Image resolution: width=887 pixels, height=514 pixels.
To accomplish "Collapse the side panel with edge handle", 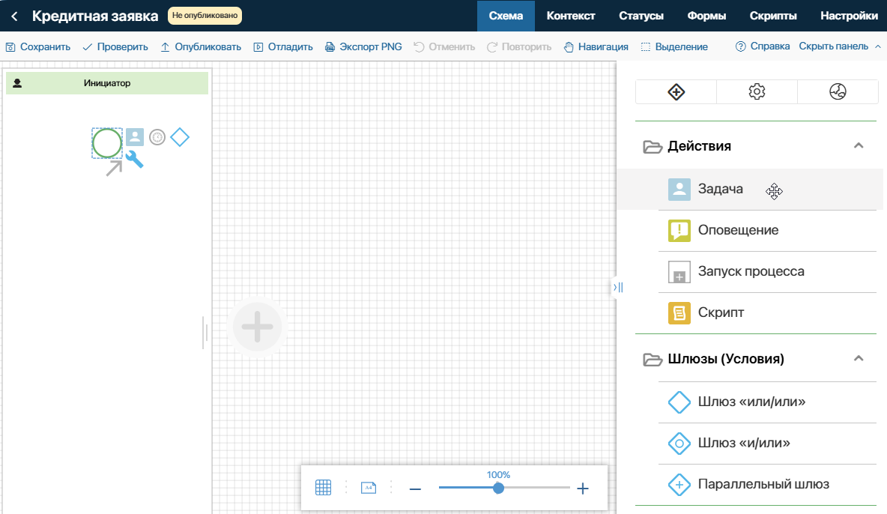I will tap(618, 288).
